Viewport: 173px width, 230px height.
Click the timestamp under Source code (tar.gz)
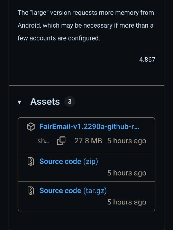[x=127, y=202]
